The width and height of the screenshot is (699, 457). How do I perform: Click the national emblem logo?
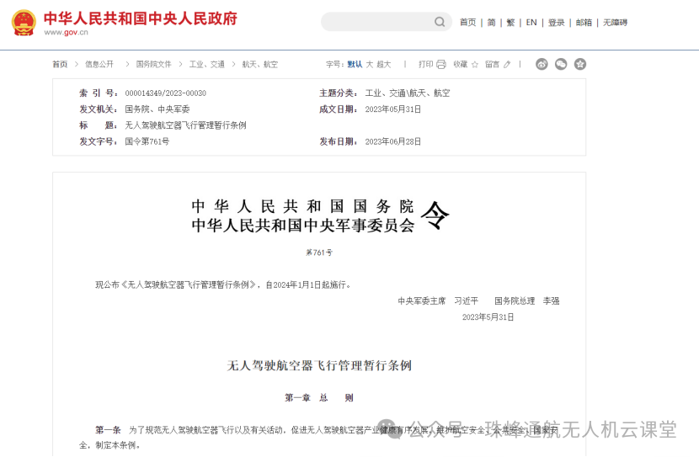tap(24, 23)
